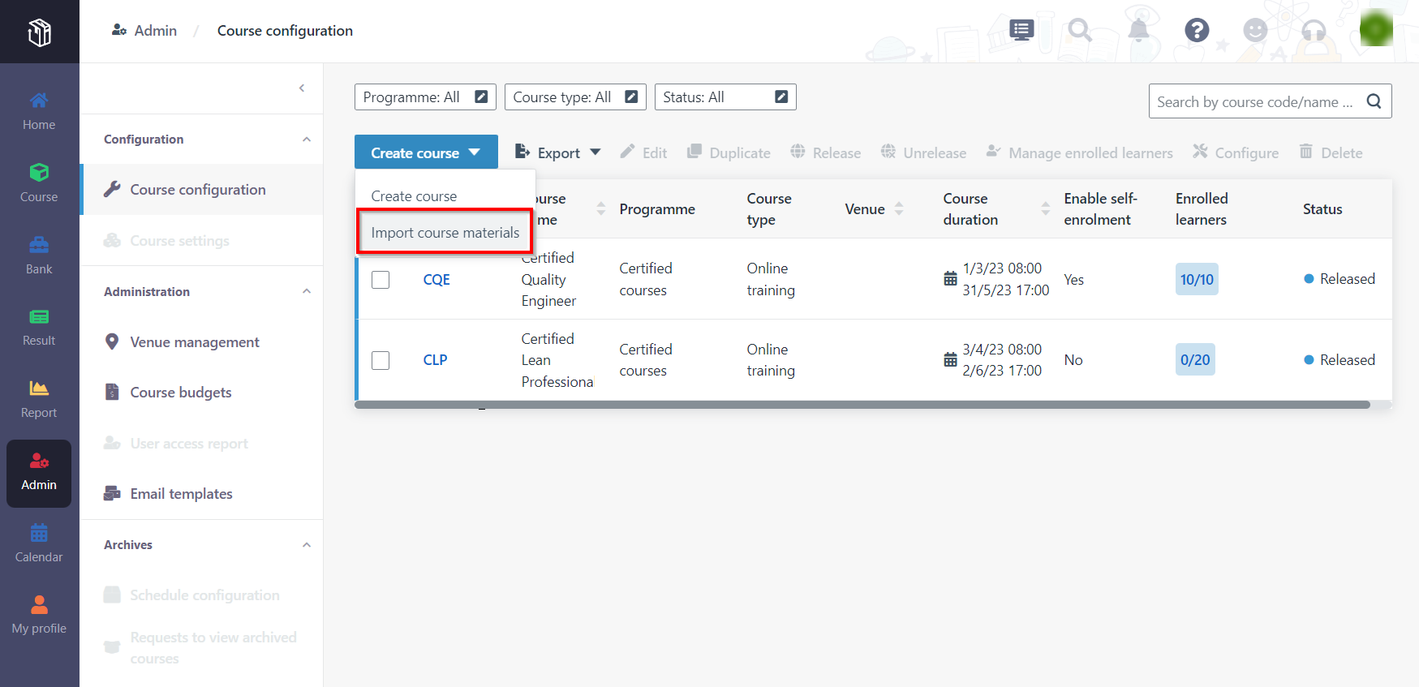Screen dimensions: 1419x687
Task: Click Manage enrolled learners button
Action: [1080, 152]
